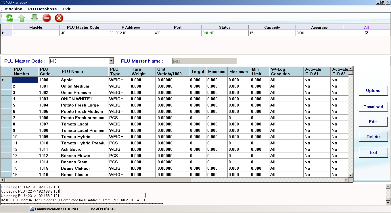Open the Machine menu
Screen dimensions: 391x213
pyautogui.click(x=14, y=9)
